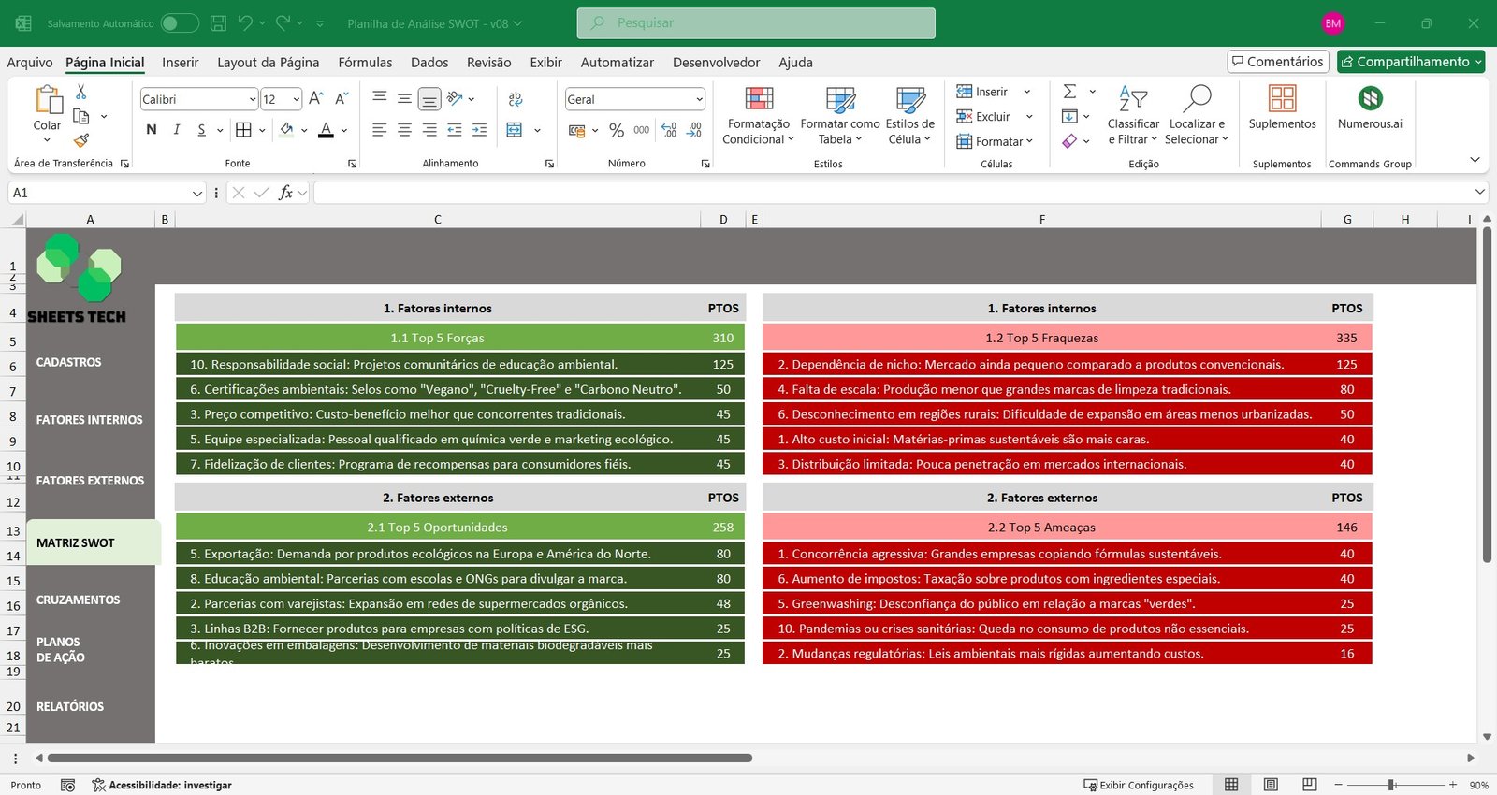Click Increase Font Size icon
Viewport: 1497px width, 795px height.
316,98
